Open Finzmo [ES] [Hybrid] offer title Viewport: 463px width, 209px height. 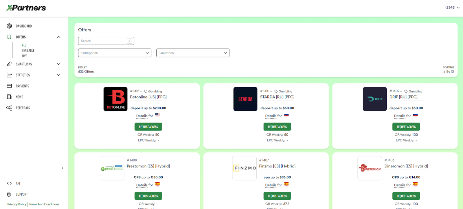(x=277, y=166)
